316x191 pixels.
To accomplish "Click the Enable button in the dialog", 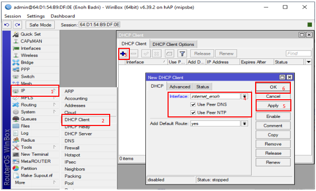I will click(273, 116).
